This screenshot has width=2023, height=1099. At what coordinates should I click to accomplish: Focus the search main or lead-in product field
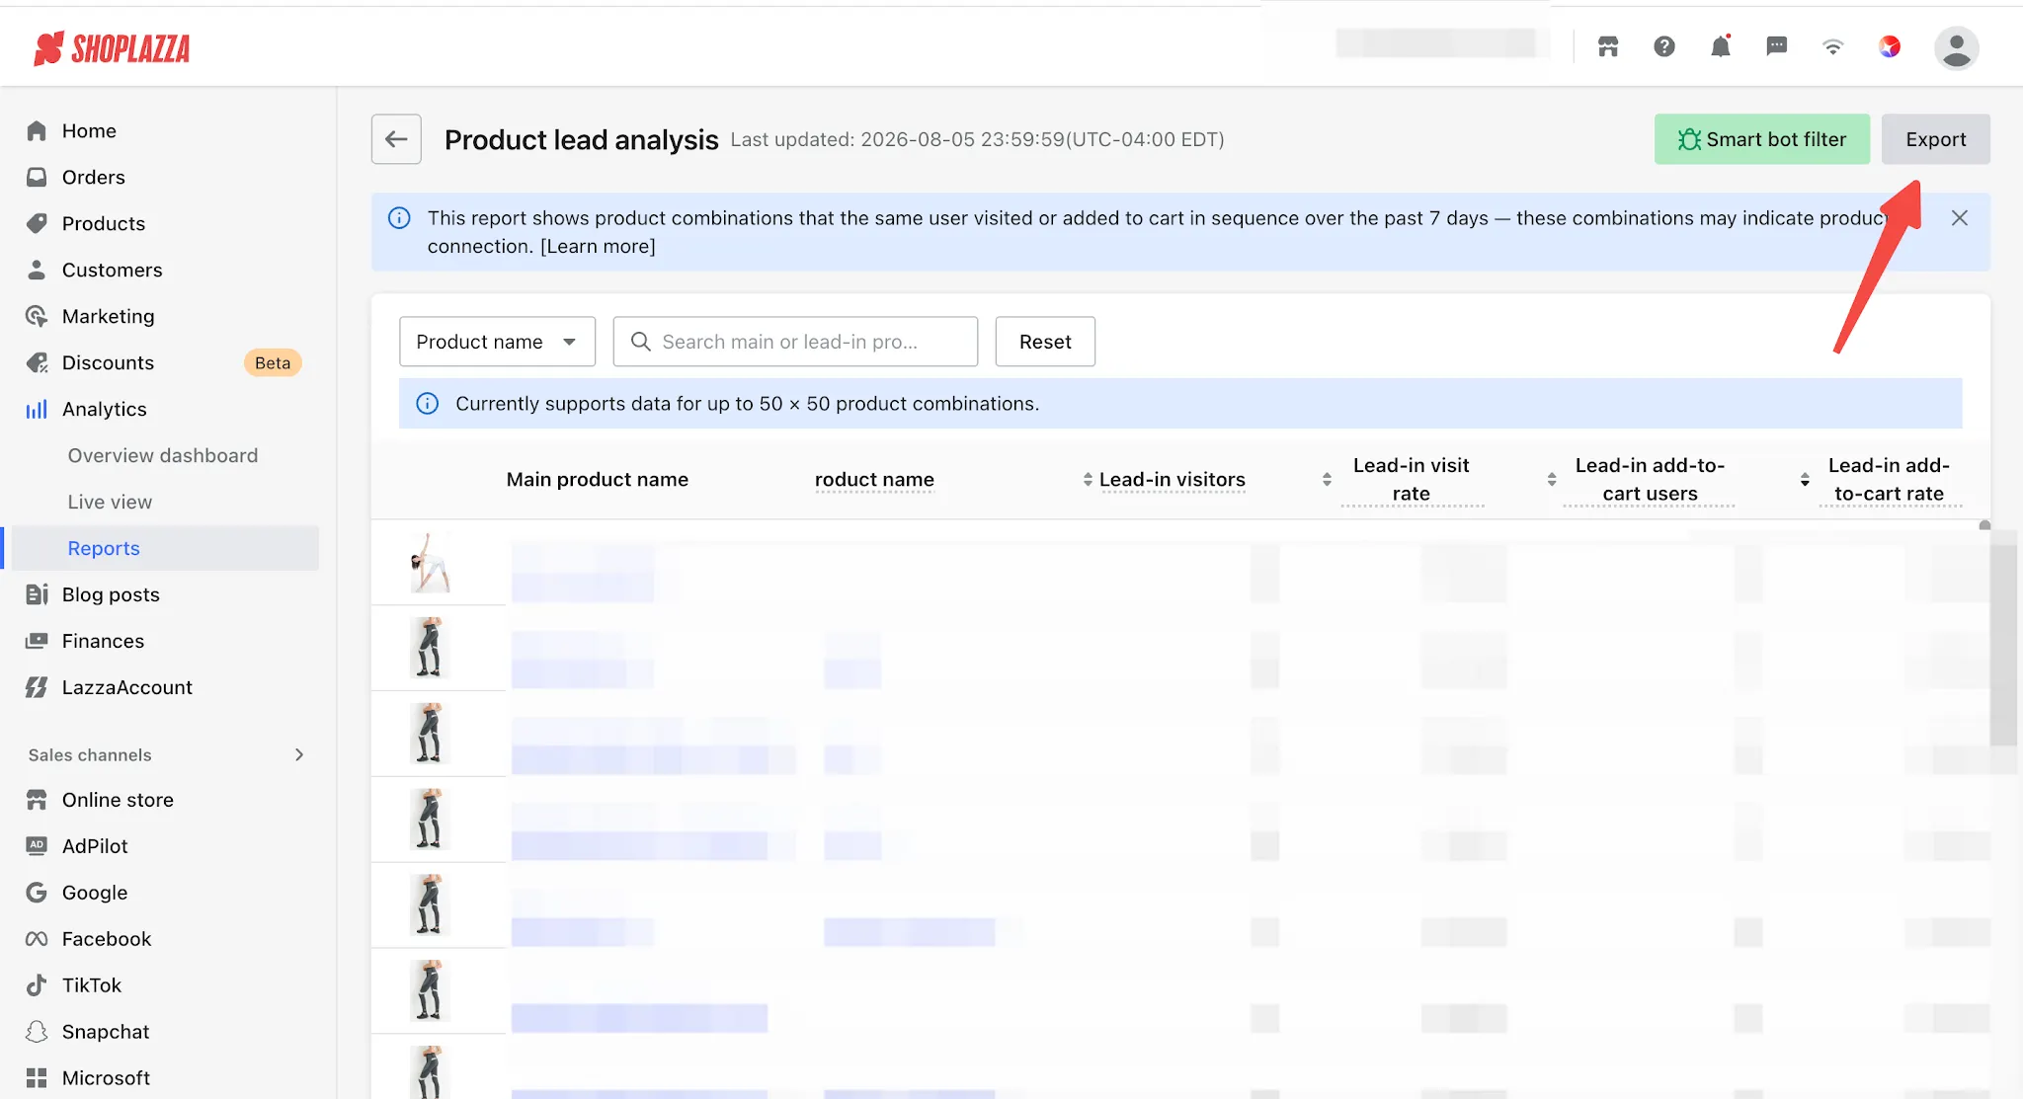pos(795,342)
